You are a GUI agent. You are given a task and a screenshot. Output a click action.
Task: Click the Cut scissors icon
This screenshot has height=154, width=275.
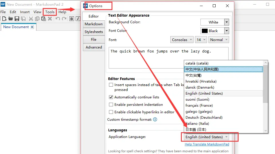tap(31, 19)
